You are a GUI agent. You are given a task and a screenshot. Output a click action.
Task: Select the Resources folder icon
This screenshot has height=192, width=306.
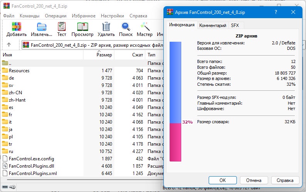5,70
